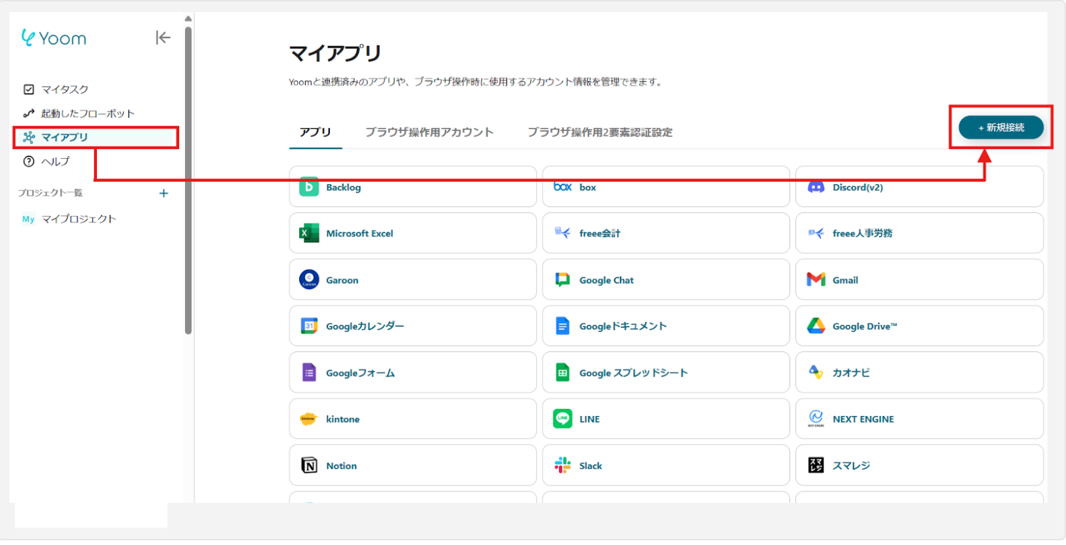The image size is (1066, 545).
Task: Go to 起動したフローボット in sidebar
Action: point(87,114)
